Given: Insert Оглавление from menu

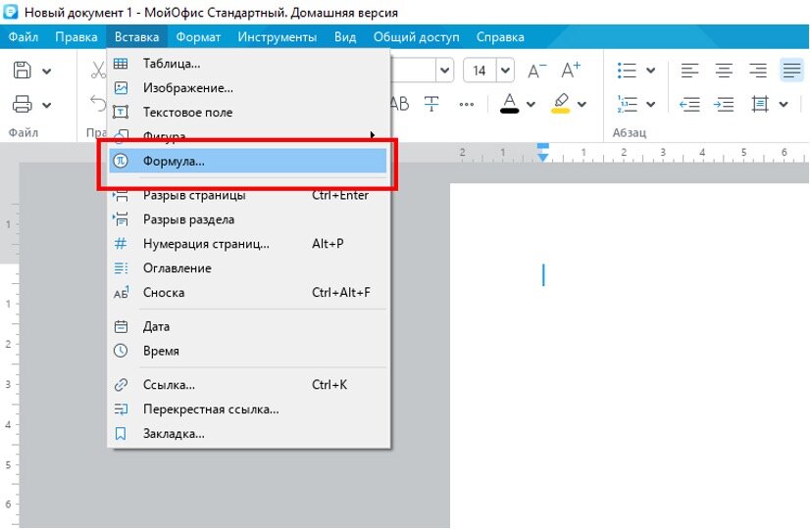Looking at the screenshot, I should click(248, 267).
